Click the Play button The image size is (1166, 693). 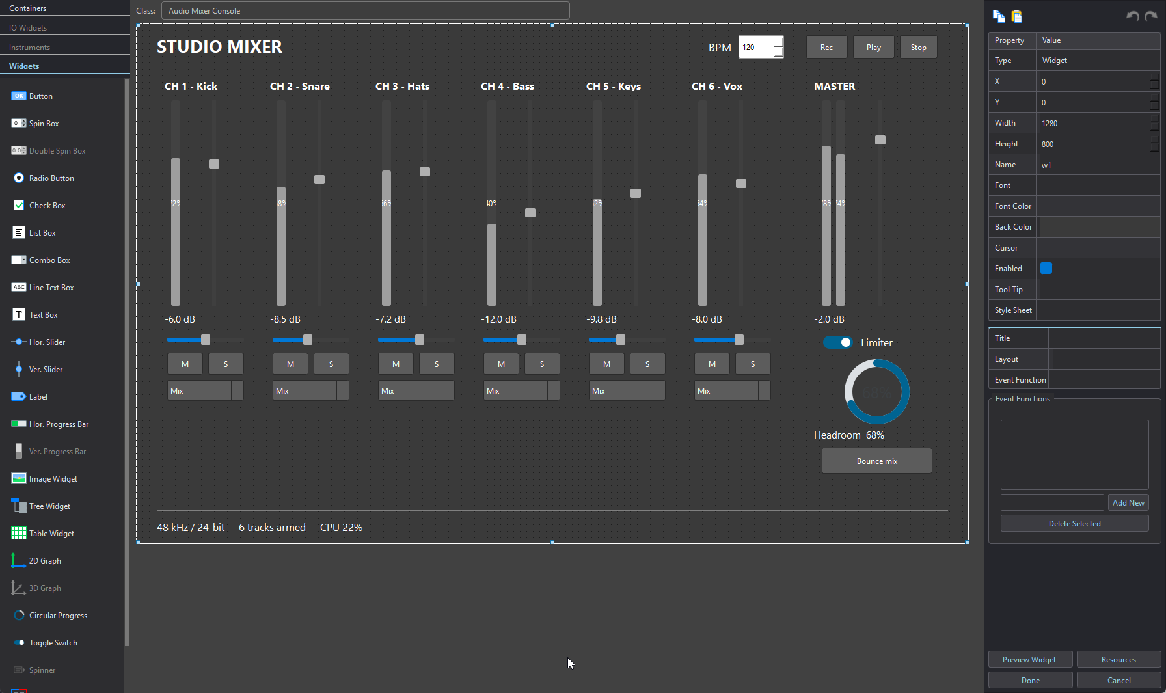(874, 47)
